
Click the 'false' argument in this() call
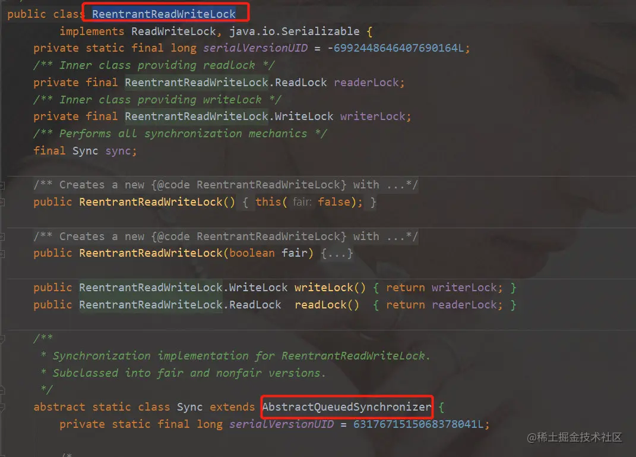[334, 201]
